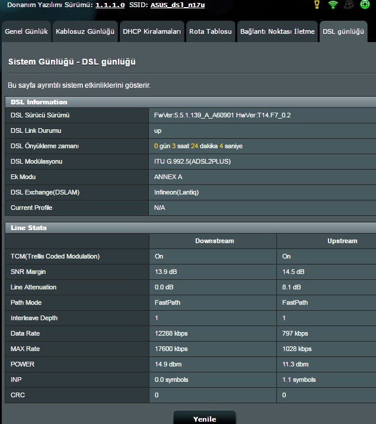Click the green globe internet status icon
The width and height of the screenshot is (376, 424).
(x=365, y=5)
